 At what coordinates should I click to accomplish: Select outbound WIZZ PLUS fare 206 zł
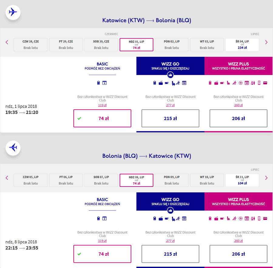pos(238,119)
